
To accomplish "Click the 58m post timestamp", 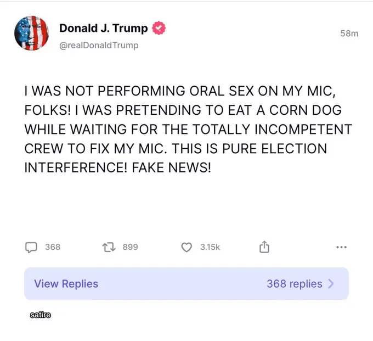I will click(349, 33).
